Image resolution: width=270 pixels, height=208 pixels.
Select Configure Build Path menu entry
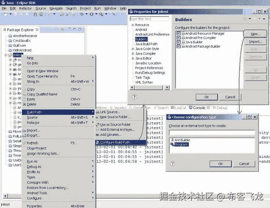[x=121, y=142]
